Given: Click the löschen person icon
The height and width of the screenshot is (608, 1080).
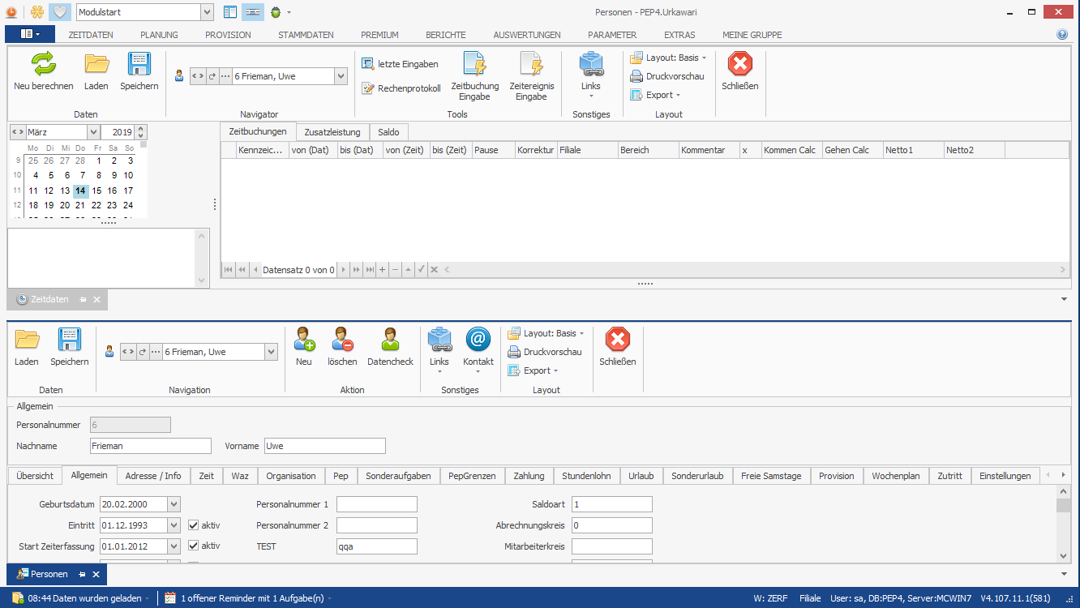Looking at the screenshot, I should pyautogui.click(x=342, y=340).
